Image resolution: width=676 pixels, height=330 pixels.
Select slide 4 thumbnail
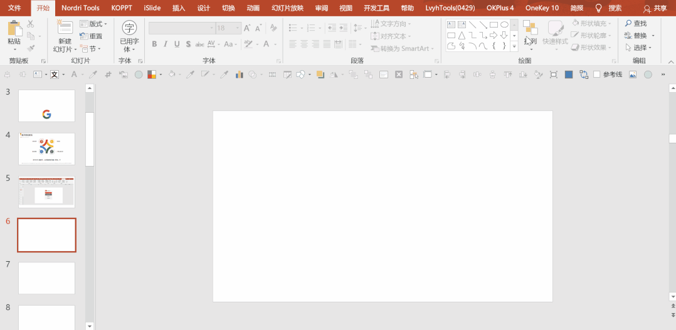tap(46, 149)
